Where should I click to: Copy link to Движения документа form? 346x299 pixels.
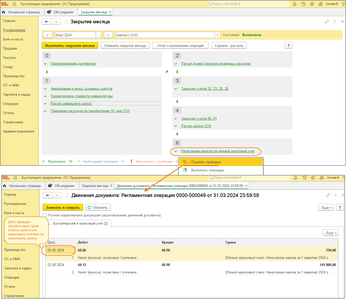click(x=328, y=195)
